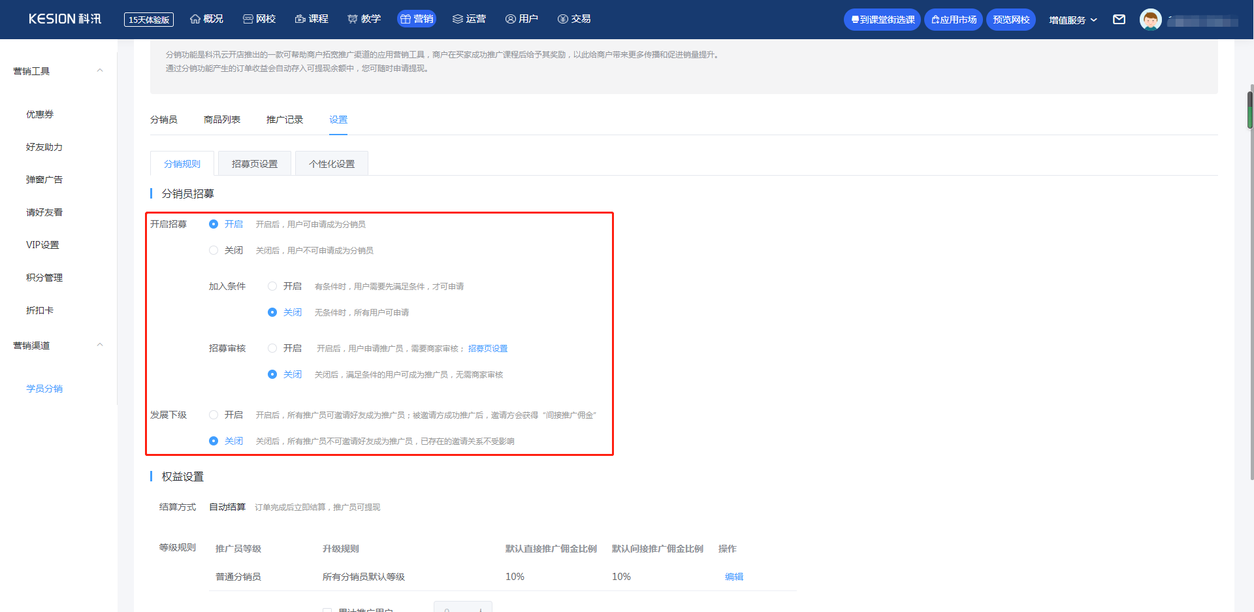This screenshot has height=612, width=1254.
Task: Click the user avatar picture
Action: point(1150,20)
